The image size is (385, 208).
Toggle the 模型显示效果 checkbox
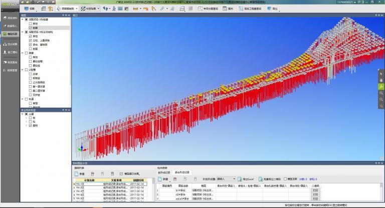120,173
